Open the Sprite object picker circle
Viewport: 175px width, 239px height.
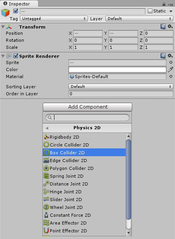(171, 62)
